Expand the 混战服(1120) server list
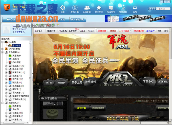This screenshot has height=125, width=172. tap(6, 66)
